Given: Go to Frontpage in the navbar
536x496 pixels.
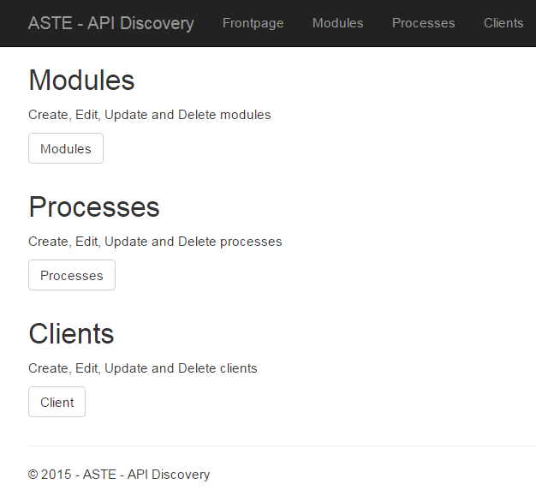Looking at the screenshot, I should tap(253, 23).
